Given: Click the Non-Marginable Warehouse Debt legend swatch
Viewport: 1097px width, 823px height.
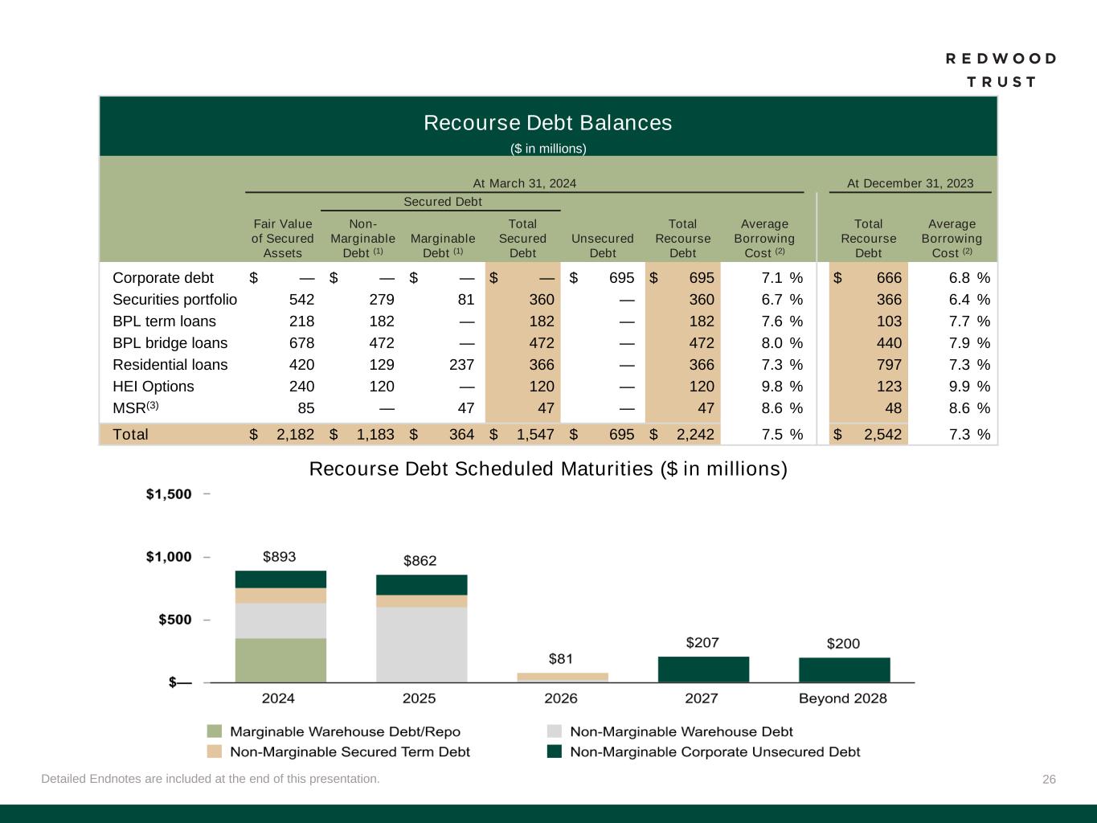Looking at the screenshot, I should click(554, 731).
